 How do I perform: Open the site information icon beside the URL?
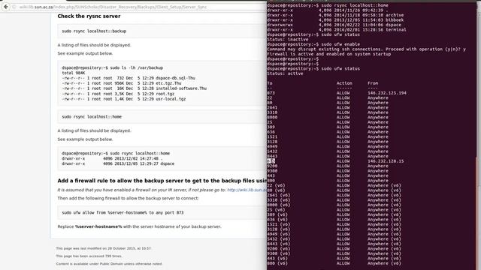click(x=14, y=7)
